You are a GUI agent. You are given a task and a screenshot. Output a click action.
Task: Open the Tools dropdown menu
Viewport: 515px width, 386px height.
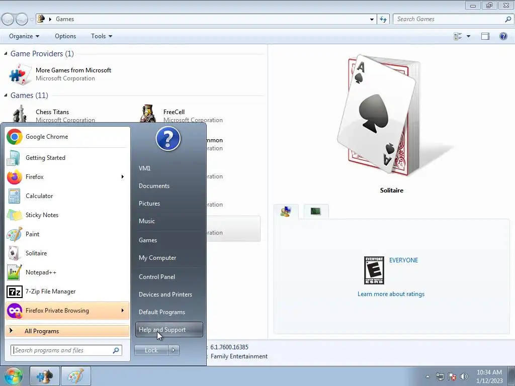[x=102, y=36]
